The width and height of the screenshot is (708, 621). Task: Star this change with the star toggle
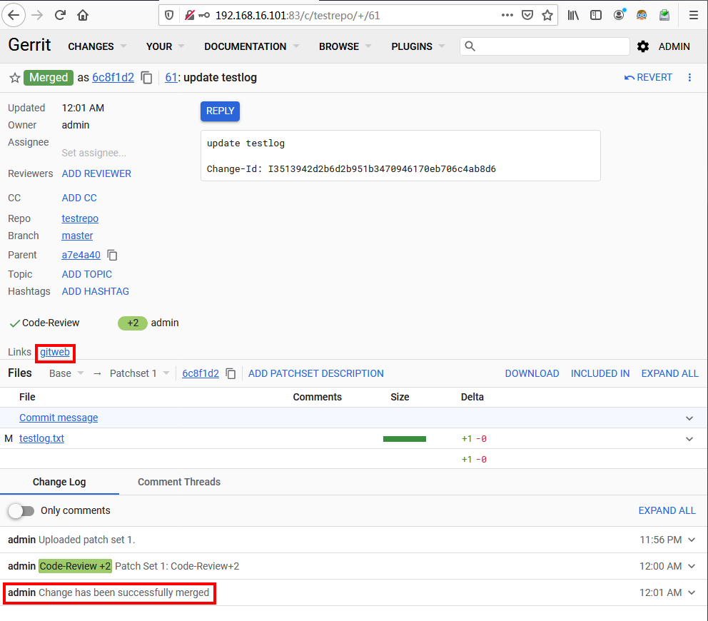(x=15, y=78)
